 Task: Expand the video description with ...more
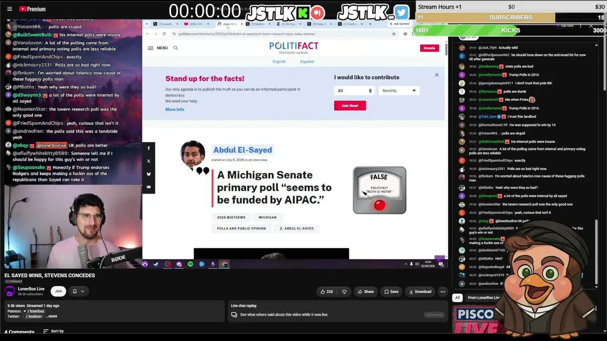click(52, 316)
